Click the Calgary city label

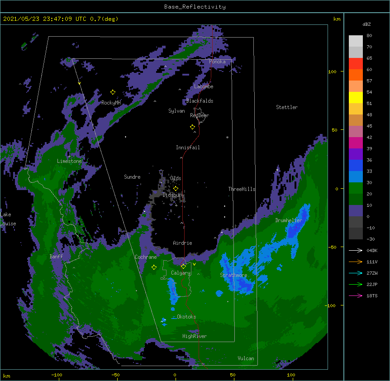click(x=181, y=273)
